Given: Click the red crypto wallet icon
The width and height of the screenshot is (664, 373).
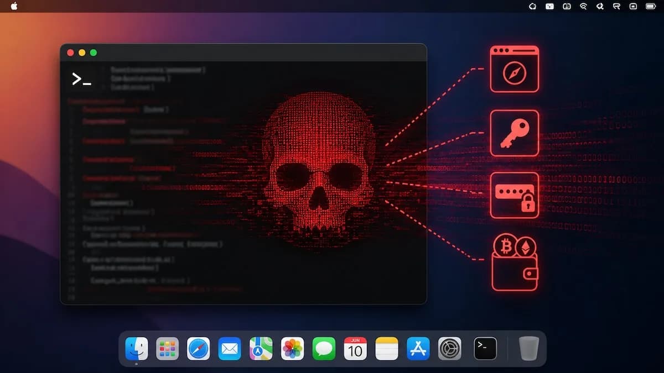Looking at the screenshot, I should point(515,262).
